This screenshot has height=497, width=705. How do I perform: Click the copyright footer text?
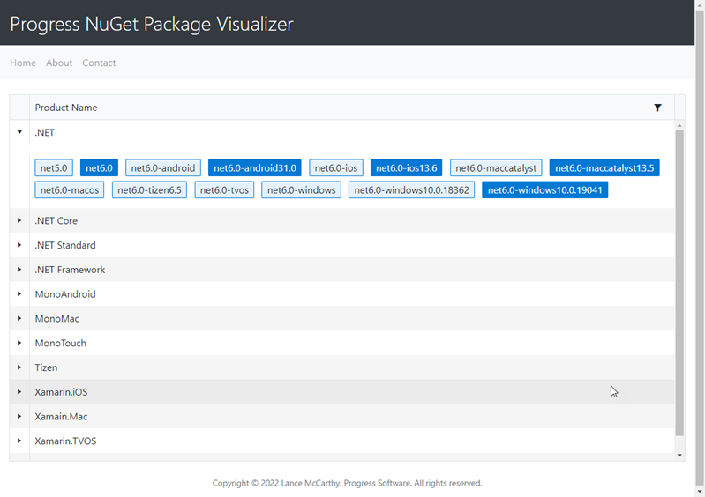[x=347, y=483]
